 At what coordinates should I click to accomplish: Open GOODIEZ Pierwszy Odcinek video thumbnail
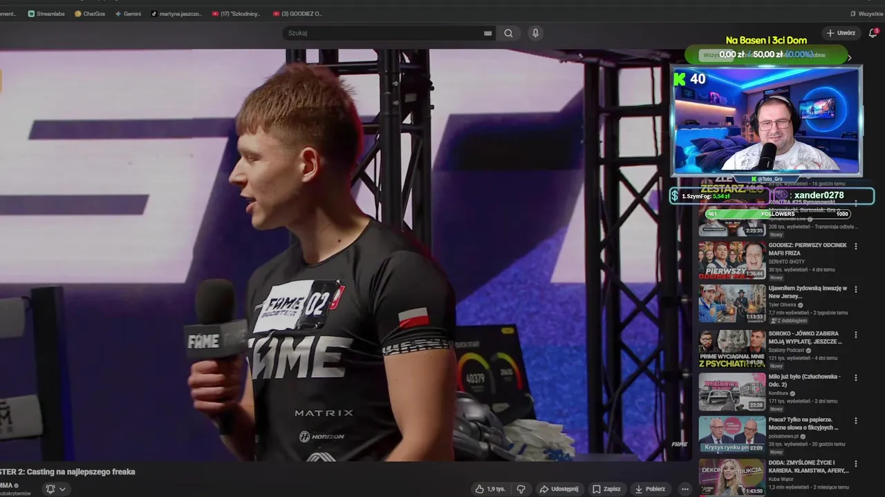(732, 261)
